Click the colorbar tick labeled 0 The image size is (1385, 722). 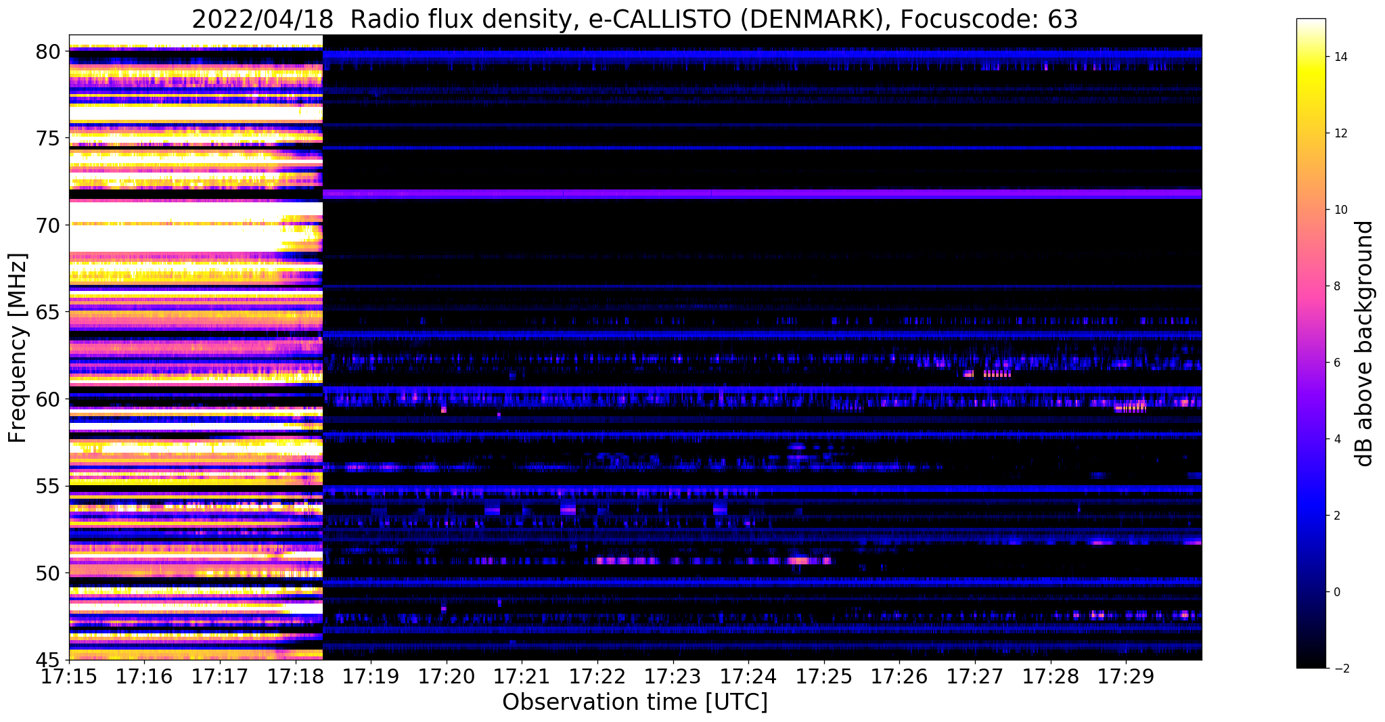coord(1336,592)
